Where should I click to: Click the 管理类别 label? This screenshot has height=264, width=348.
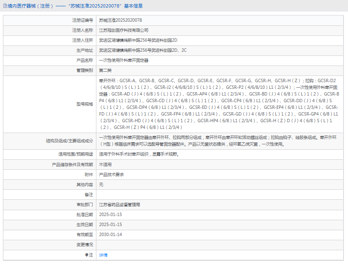tap(85, 70)
